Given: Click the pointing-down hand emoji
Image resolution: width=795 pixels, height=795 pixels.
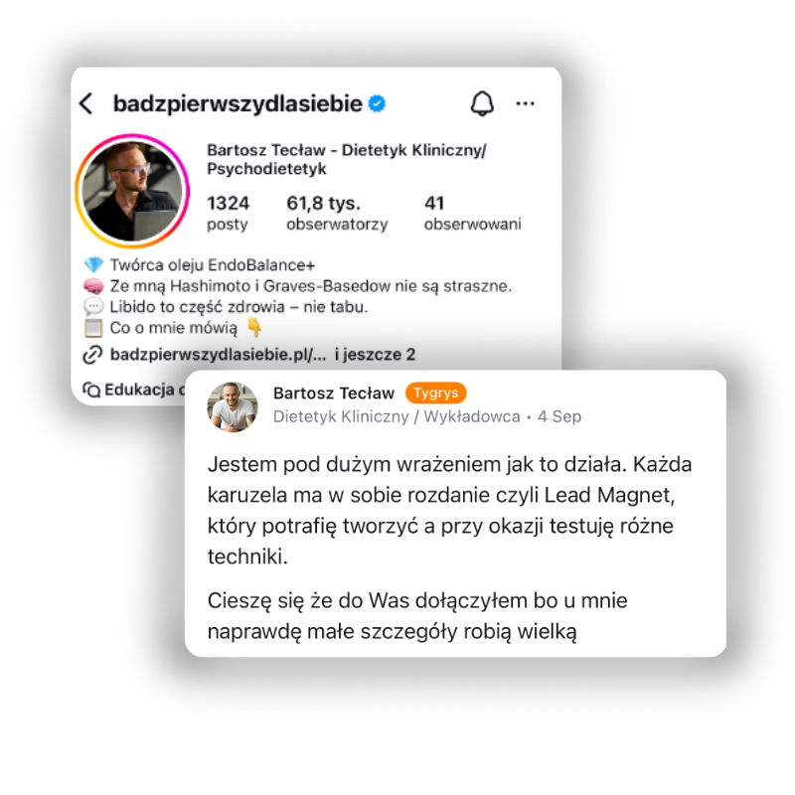Looking at the screenshot, I should point(254,328).
